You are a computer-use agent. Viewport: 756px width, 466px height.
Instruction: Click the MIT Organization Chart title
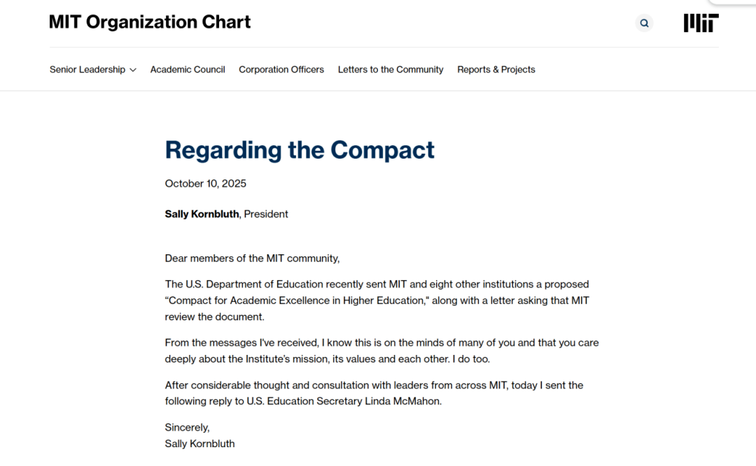point(150,22)
